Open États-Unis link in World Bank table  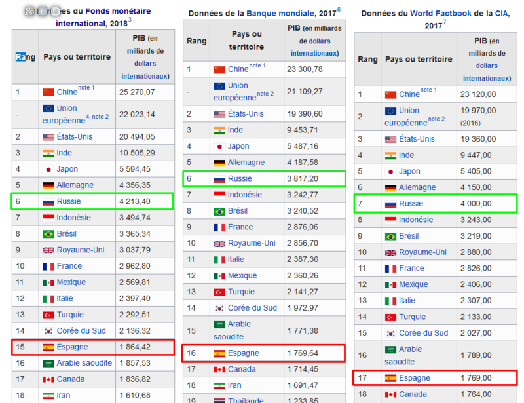[246, 114]
